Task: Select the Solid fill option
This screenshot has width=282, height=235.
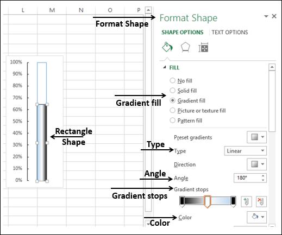Action: [183, 91]
